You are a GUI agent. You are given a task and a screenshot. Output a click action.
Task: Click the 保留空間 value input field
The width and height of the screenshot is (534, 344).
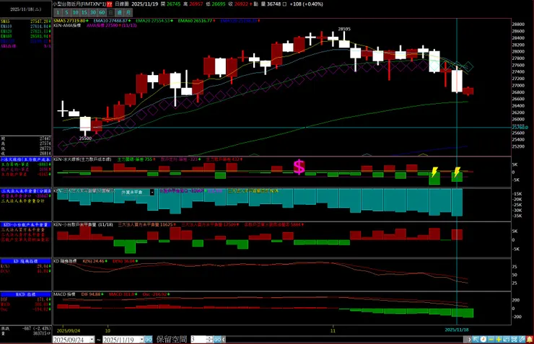[x=198, y=339]
